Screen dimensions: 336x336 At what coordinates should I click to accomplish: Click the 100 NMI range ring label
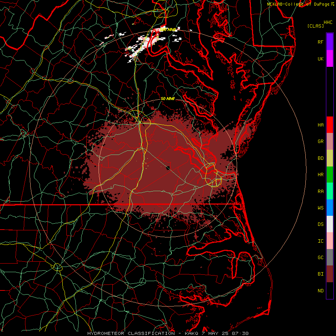(x=168, y=29)
